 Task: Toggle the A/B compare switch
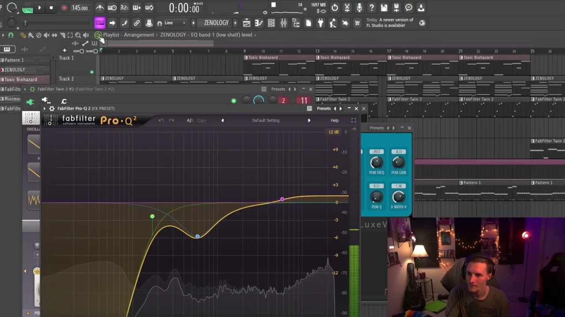190,120
